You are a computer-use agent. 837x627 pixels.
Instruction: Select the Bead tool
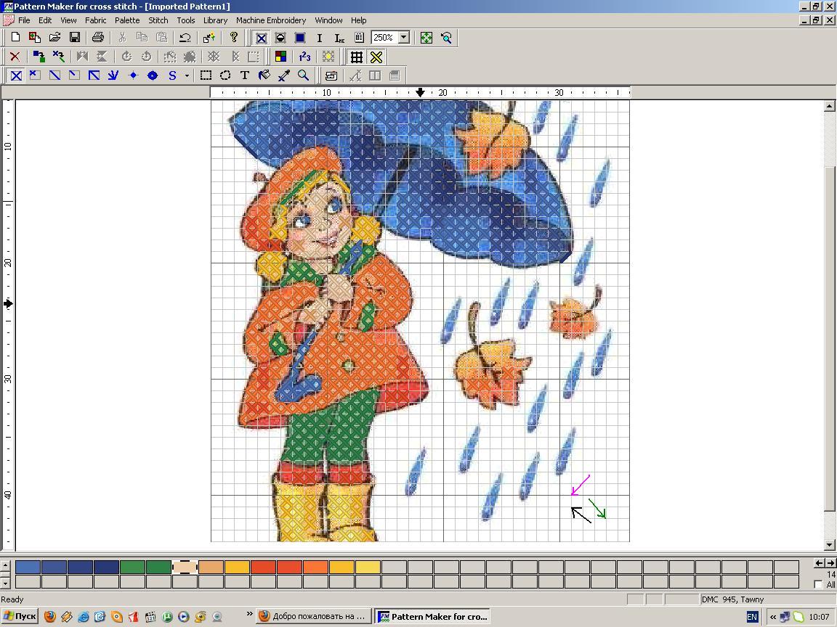tap(152, 75)
